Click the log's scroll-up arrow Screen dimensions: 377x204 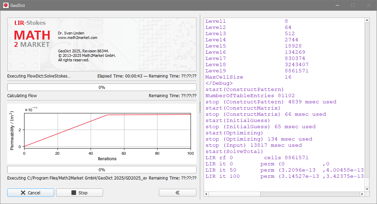368,21
